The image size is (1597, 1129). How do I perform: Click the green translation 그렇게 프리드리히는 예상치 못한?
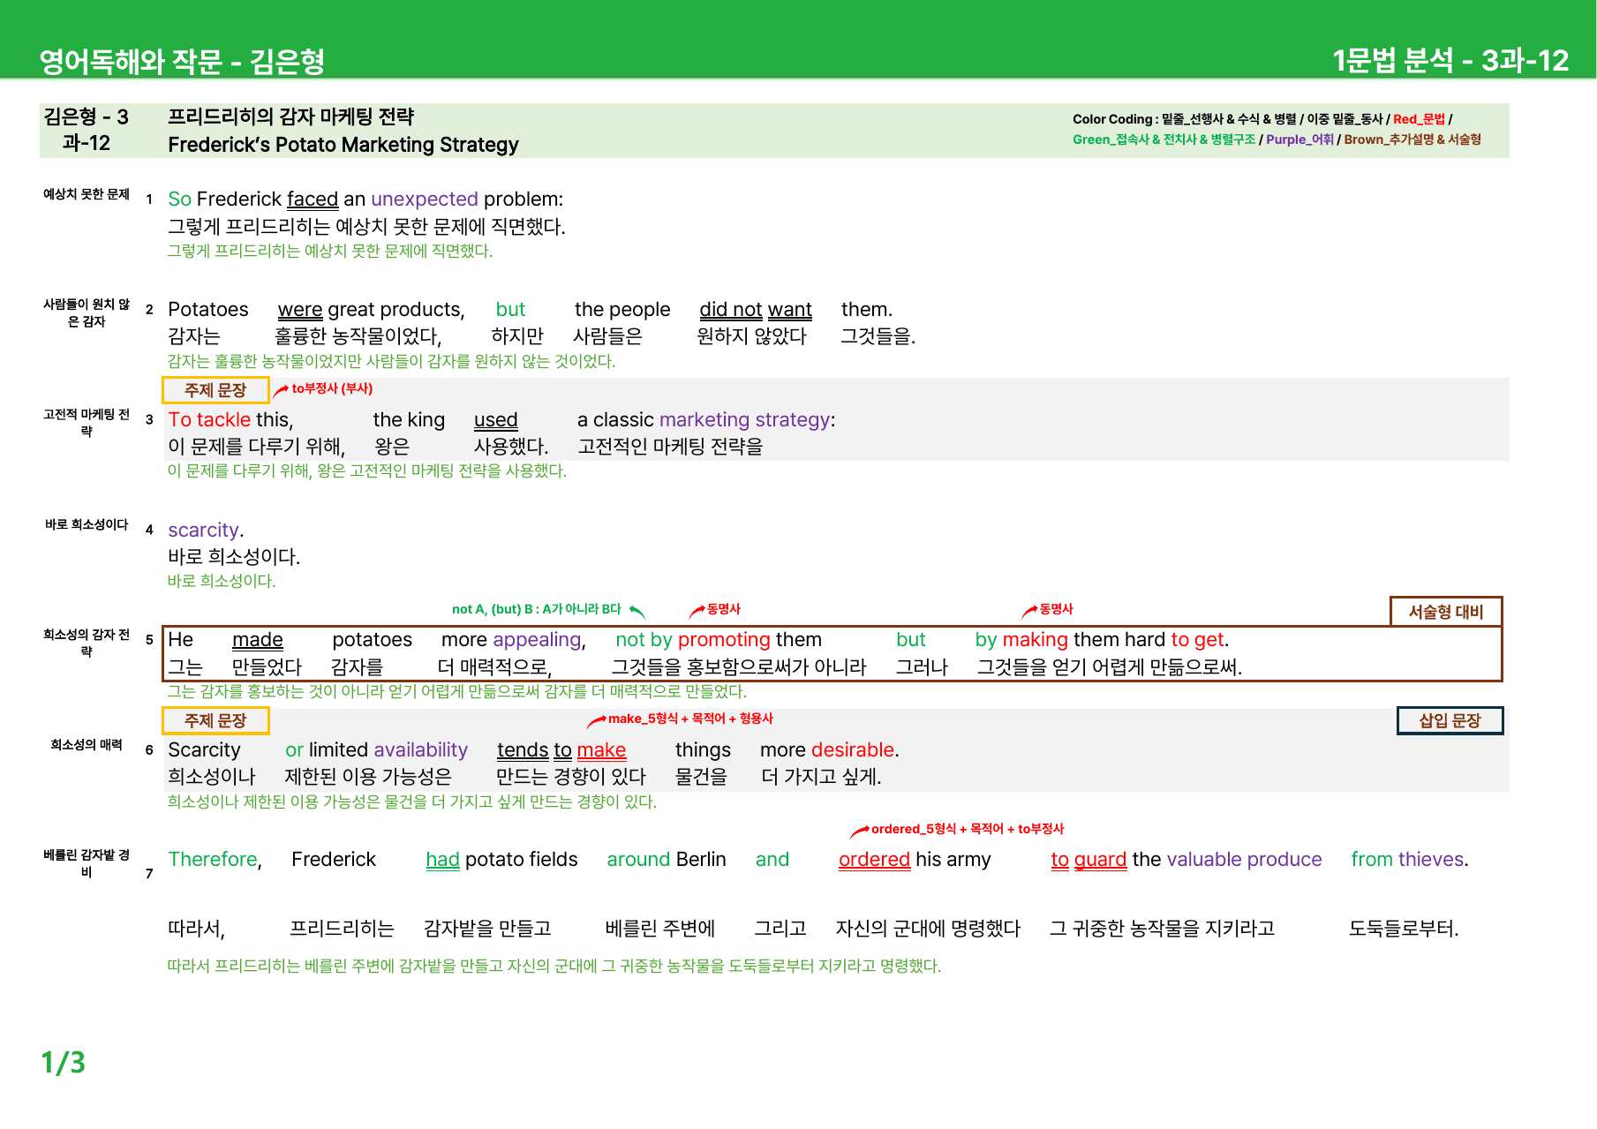click(x=330, y=251)
